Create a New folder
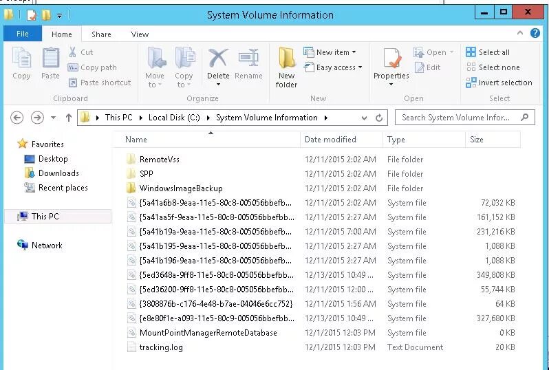This screenshot has width=549, height=370. point(286,67)
